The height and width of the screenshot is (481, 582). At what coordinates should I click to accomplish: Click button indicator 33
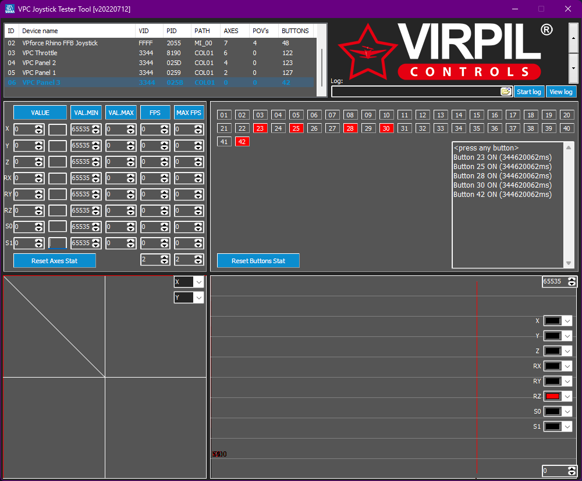440,128
